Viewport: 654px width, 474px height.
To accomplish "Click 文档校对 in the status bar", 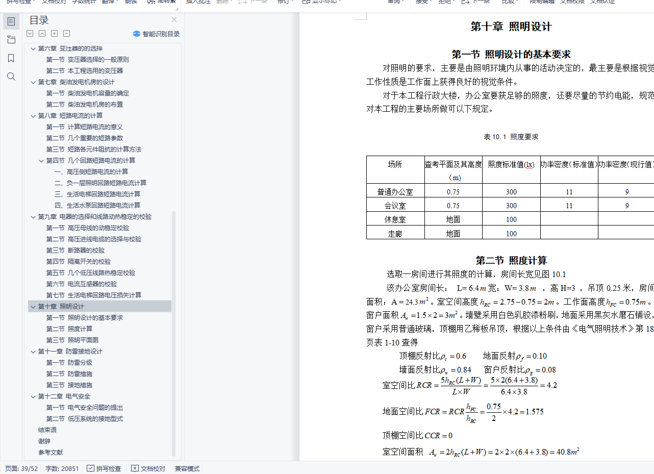I will pos(148,468).
